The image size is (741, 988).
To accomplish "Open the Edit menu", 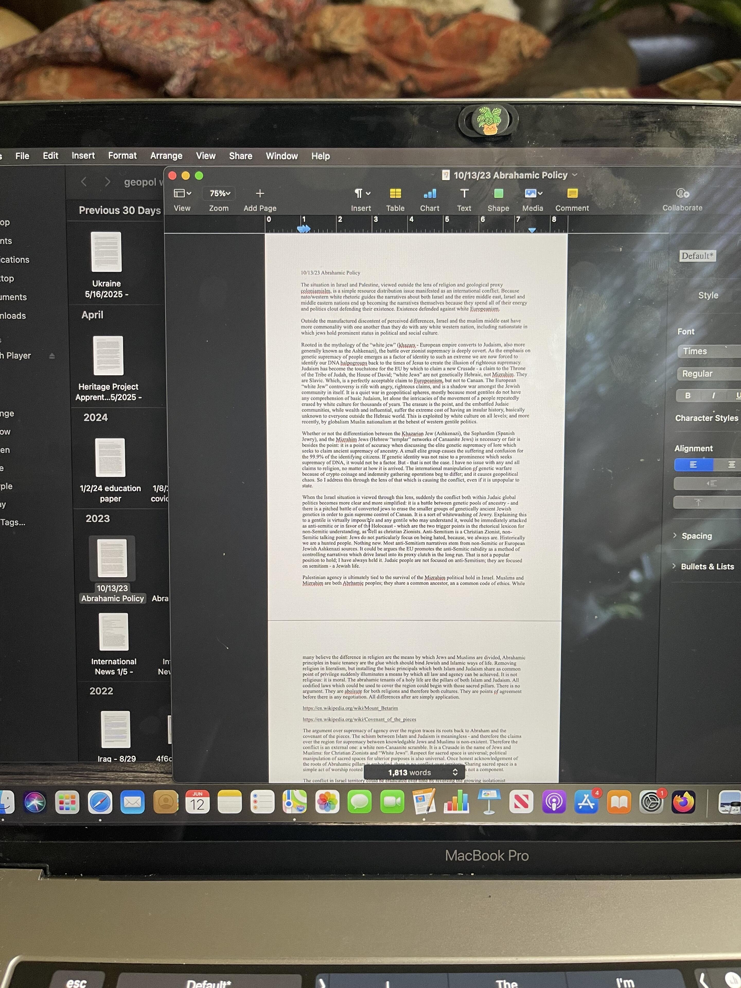I will (x=50, y=155).
